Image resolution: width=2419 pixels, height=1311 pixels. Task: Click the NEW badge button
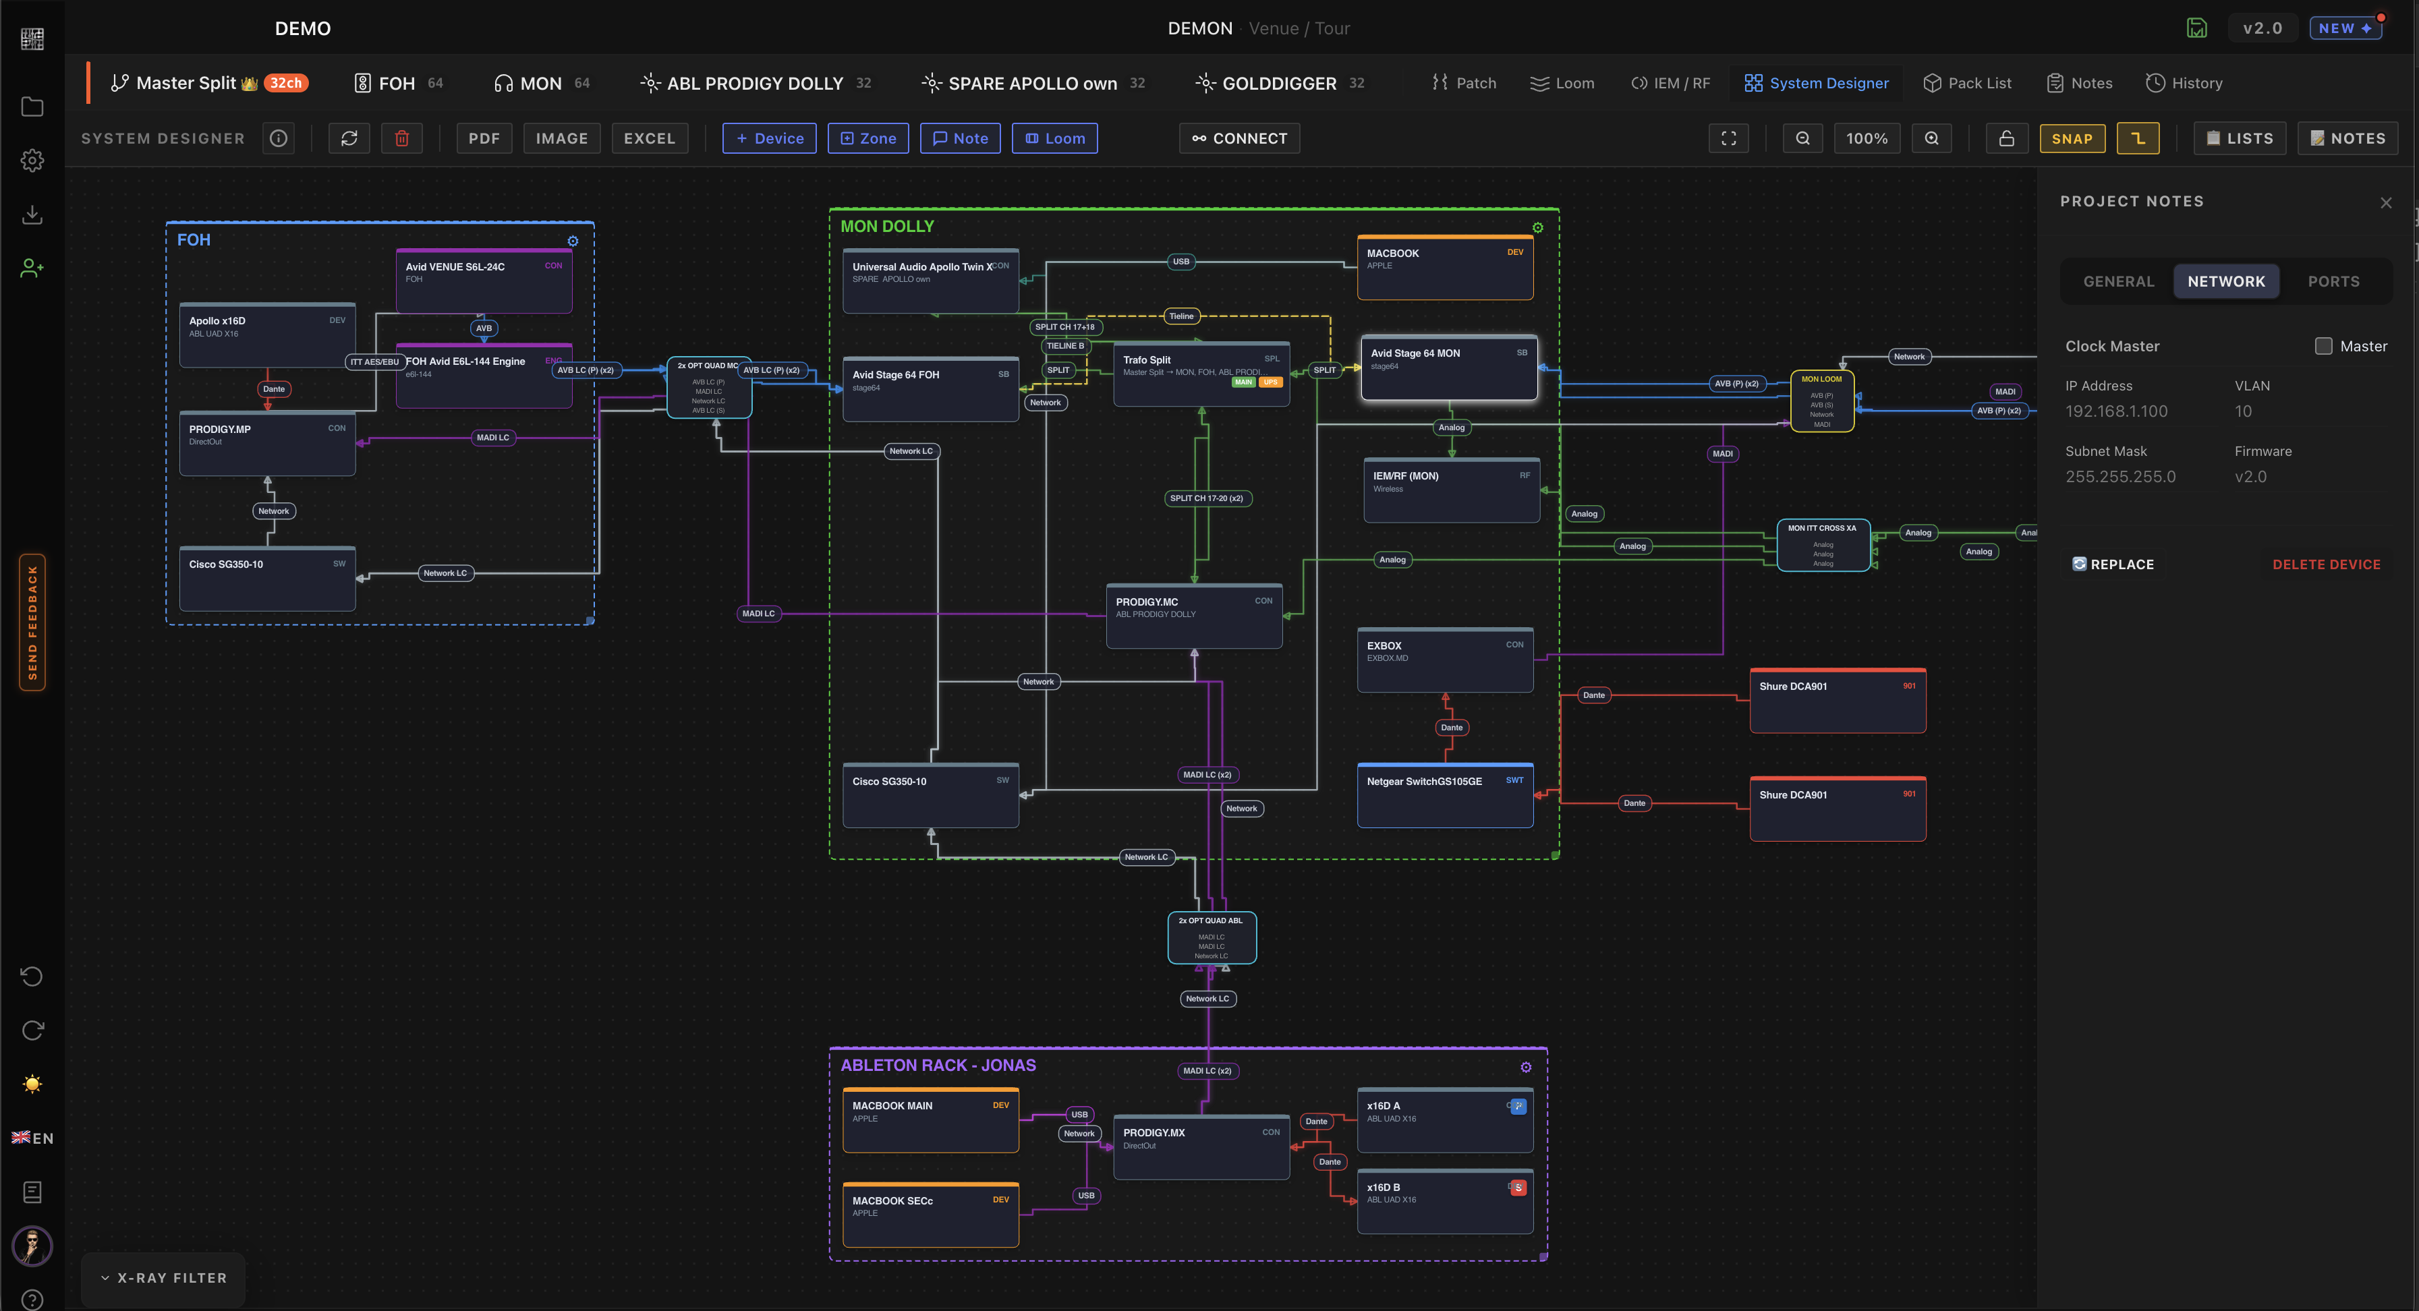[2345, 28]
